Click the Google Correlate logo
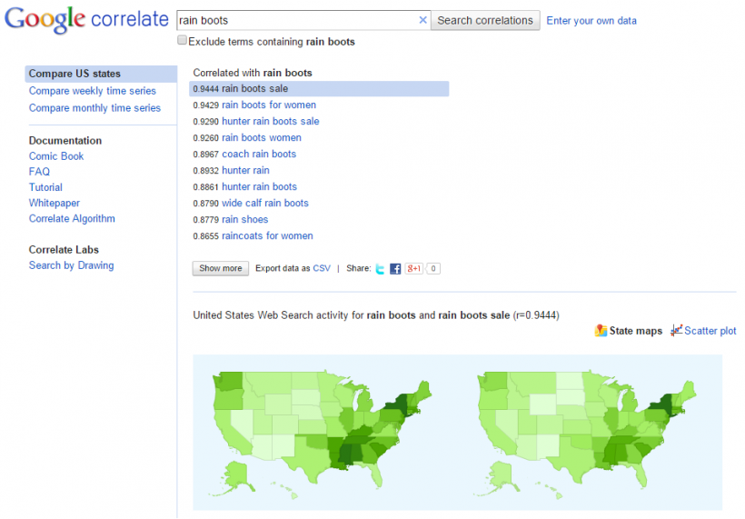 point(86,20)
